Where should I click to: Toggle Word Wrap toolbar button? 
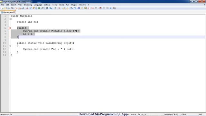point(71,8)
